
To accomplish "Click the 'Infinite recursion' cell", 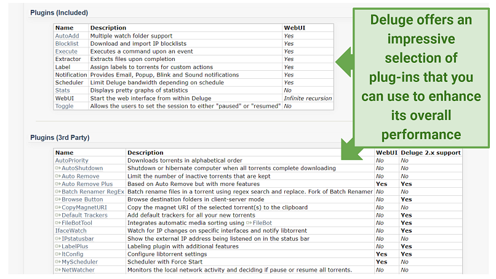I will coord(308,99).
